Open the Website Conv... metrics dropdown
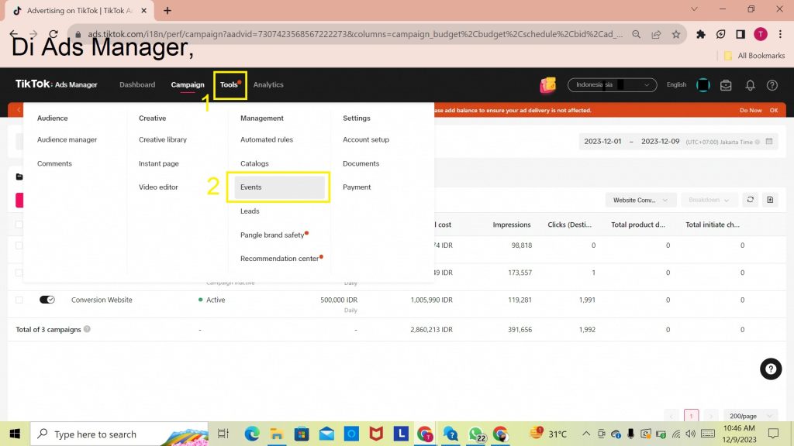Image resolution: width=794 pixels, height=446 pixels. (640, 200)
